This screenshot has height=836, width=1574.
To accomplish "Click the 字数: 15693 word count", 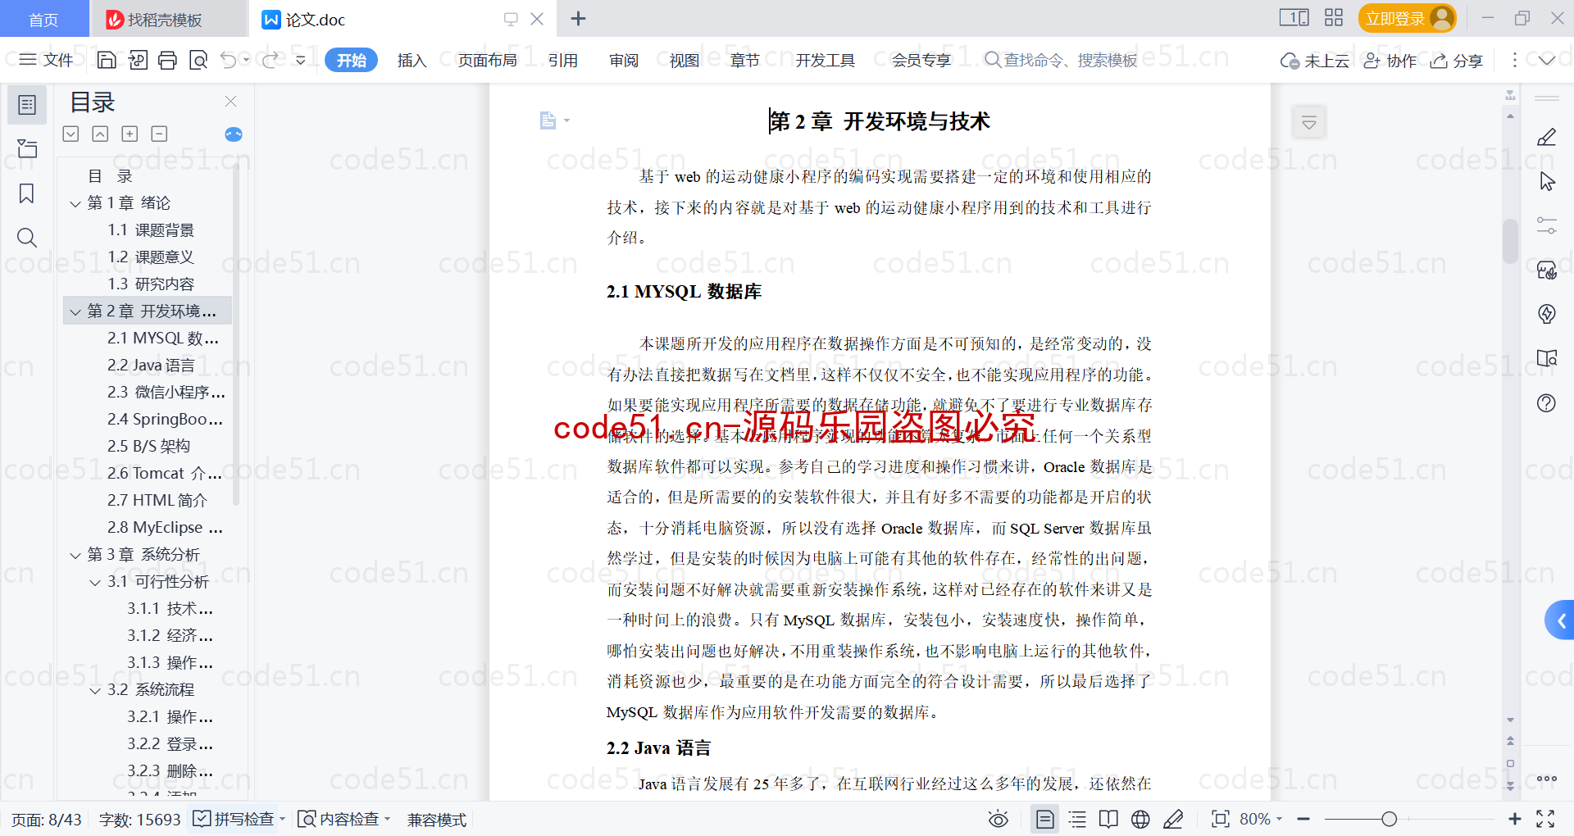I will (139, 819).
